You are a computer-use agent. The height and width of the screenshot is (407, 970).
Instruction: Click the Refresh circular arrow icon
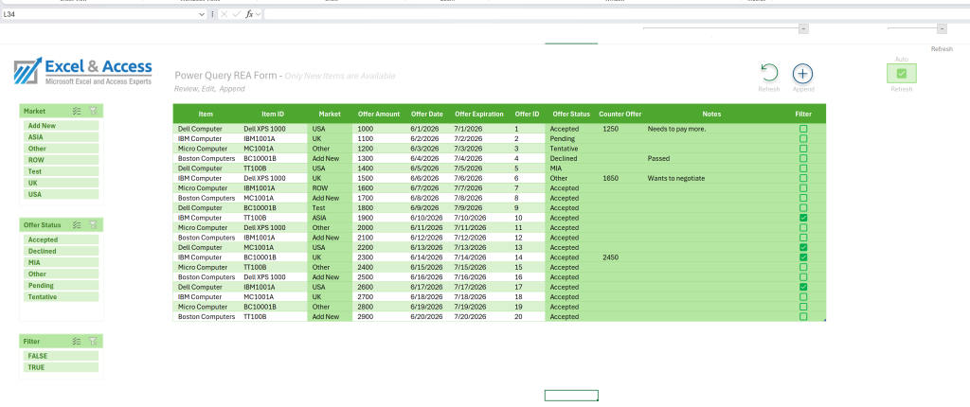[x=769, y=73]
